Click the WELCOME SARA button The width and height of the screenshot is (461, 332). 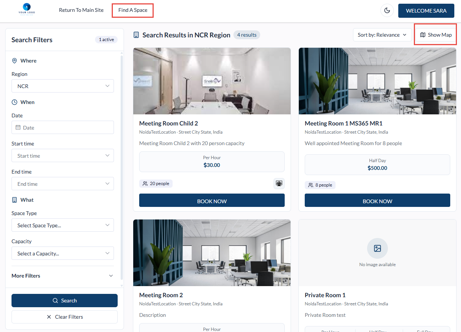(426, 11)
